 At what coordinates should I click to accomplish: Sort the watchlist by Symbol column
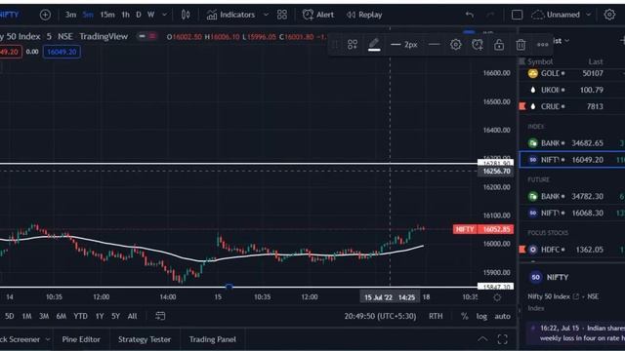tap(540, 61)
